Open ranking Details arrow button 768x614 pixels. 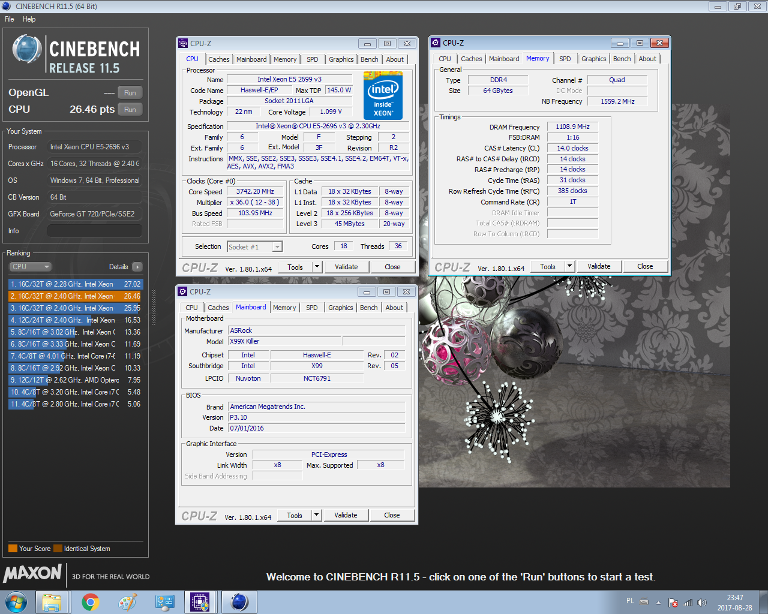[x=137, y=267]
